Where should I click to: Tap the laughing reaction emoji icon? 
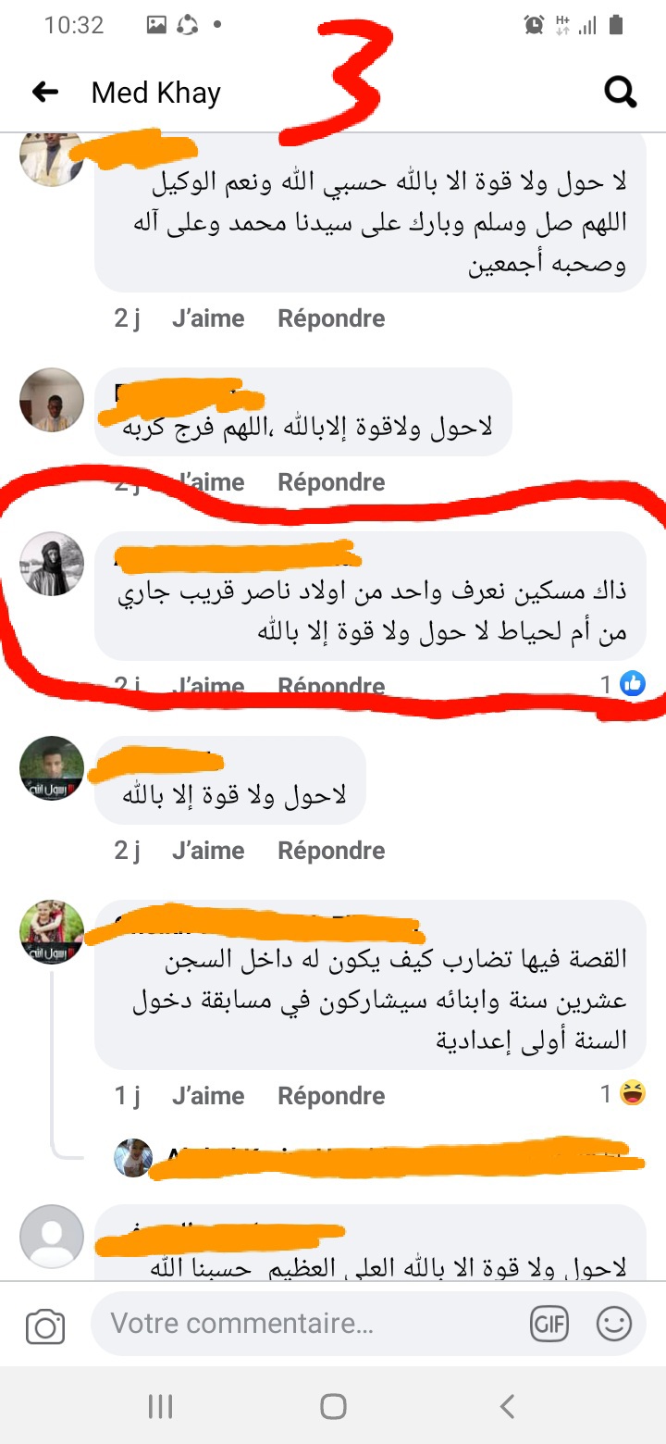[633, 1094]
